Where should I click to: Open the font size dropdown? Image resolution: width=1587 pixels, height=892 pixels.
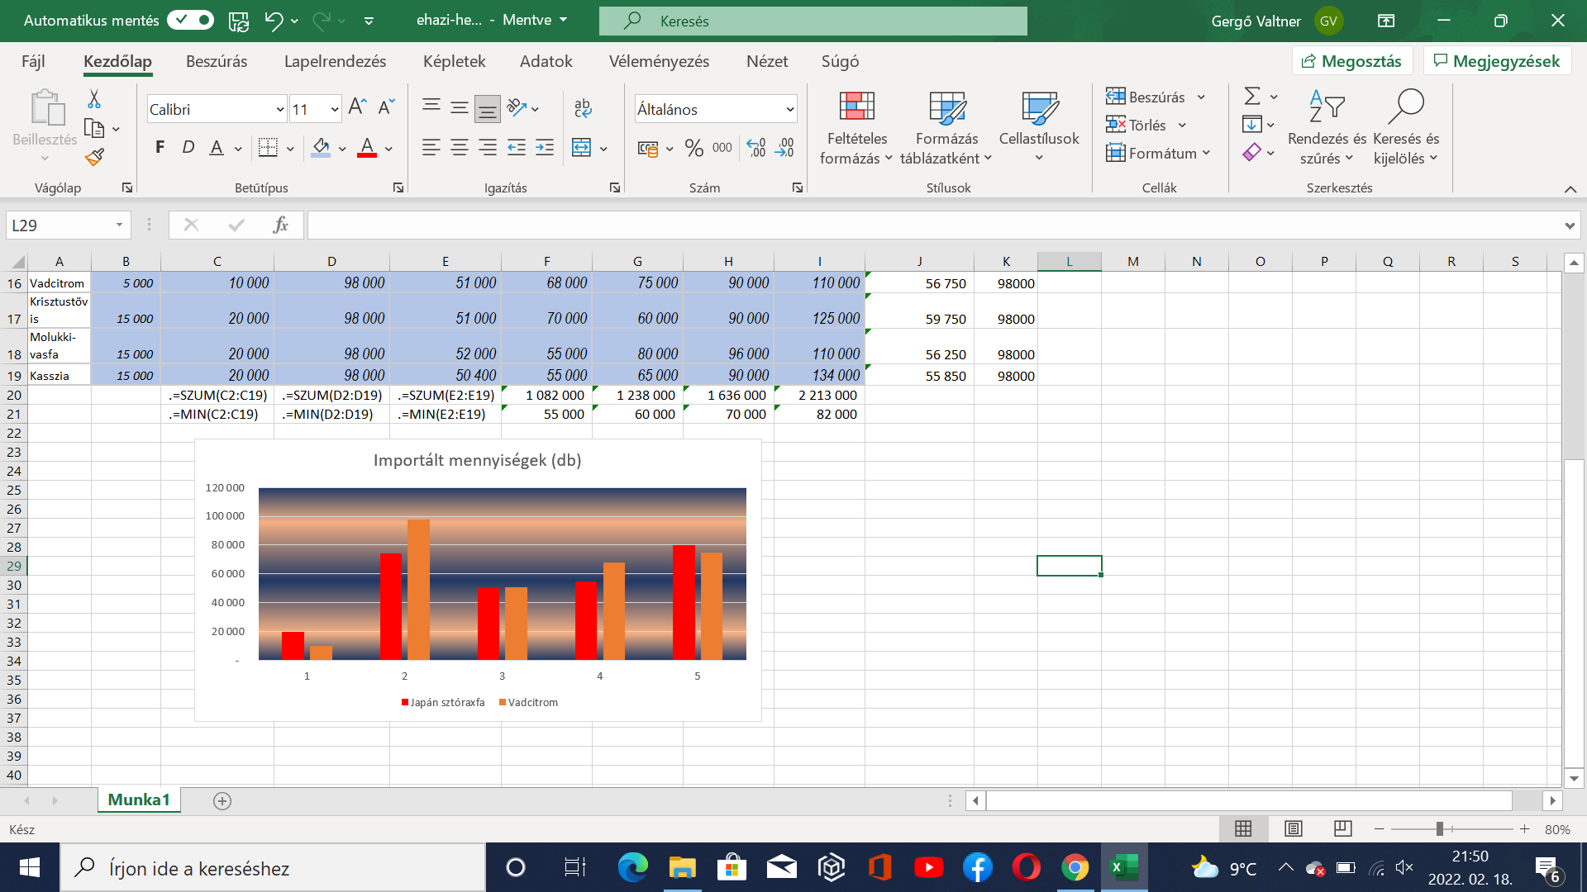(334, 110)
